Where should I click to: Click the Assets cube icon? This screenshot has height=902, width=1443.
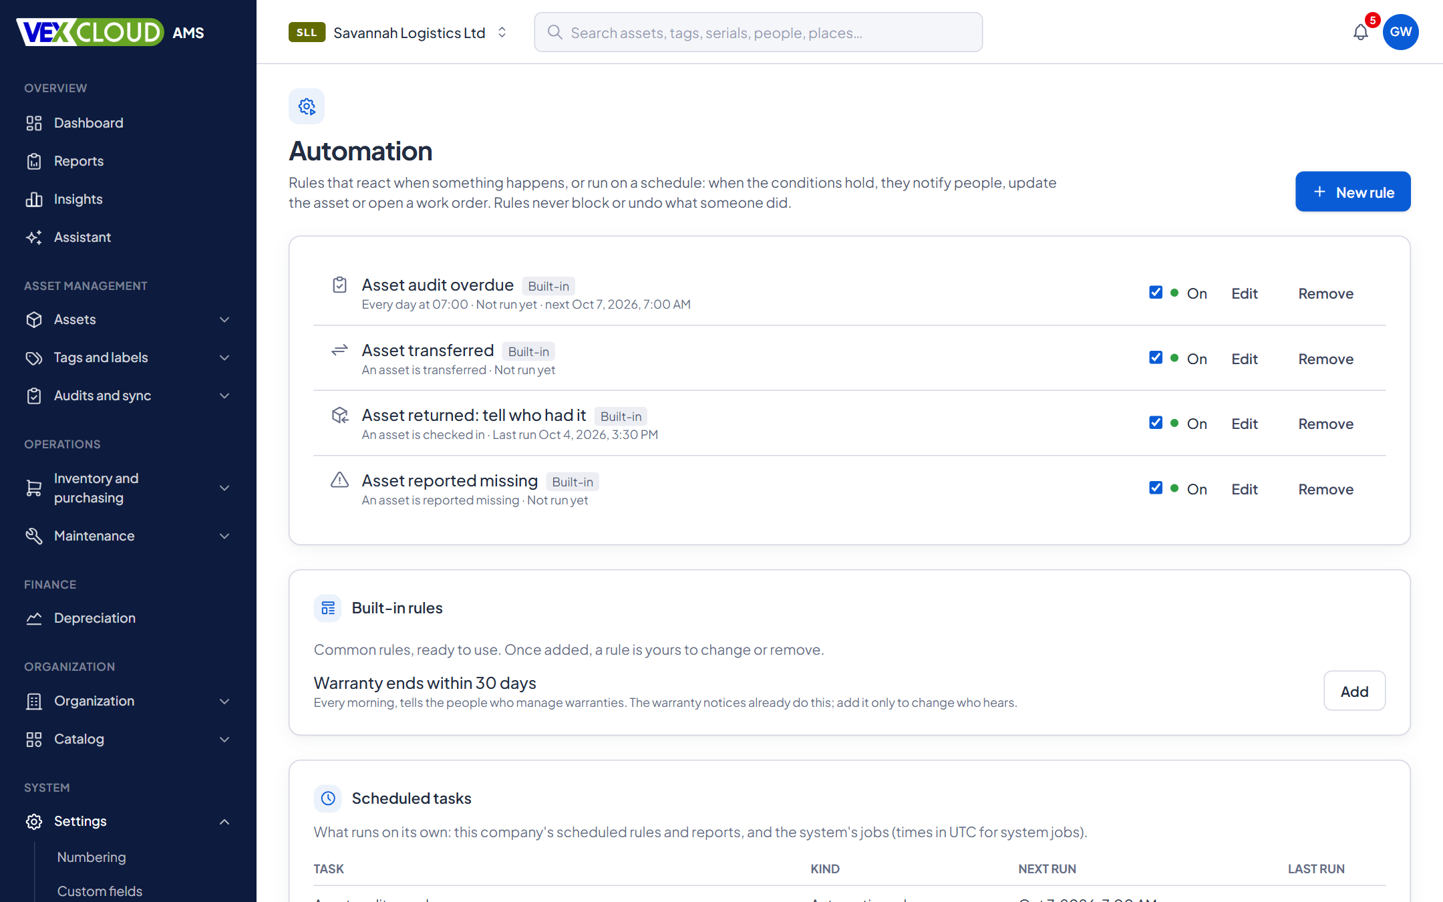pyautogui.click(x=34, y=319)
